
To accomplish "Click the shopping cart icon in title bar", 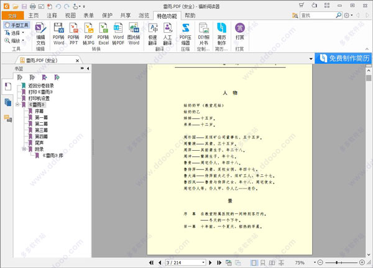I will tap(302, 5).
